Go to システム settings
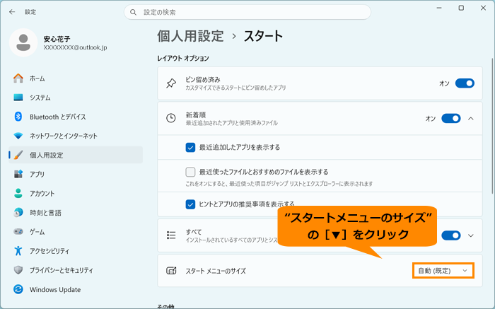Viewport: 495px width, 309px height. coord(76,98)
